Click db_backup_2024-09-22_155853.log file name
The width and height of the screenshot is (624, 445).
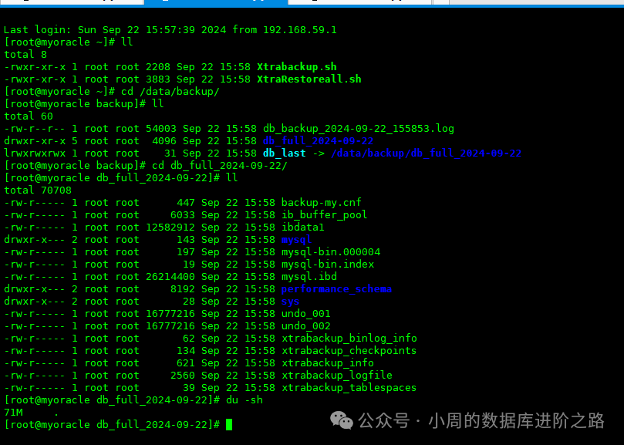coord(359,129)
